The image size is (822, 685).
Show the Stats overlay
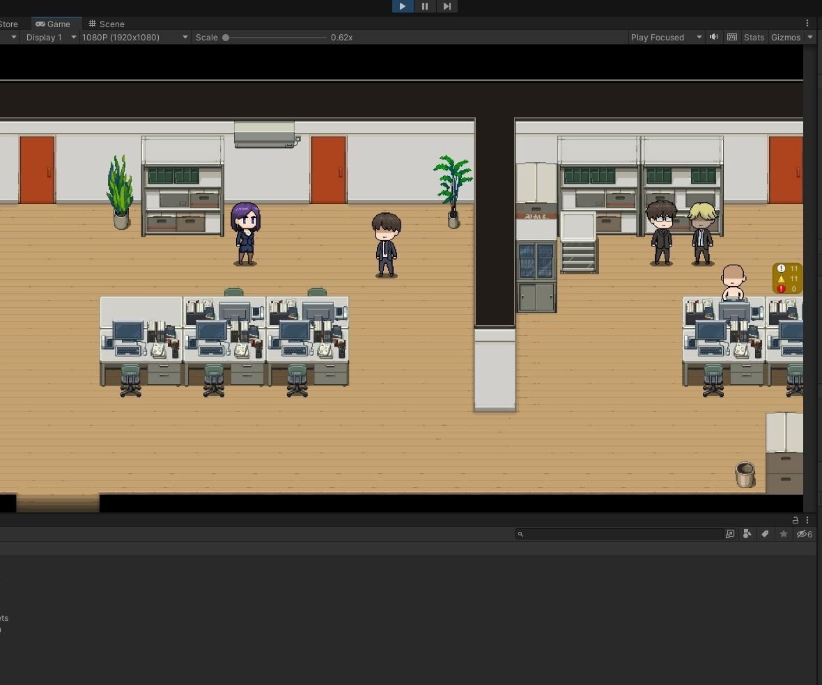tap(754, 38)
